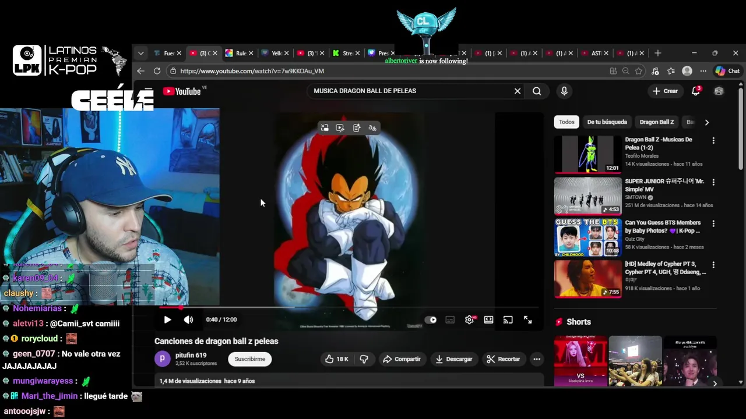
Task: Switch to the AST browser tab
Action: pos(593,53)
